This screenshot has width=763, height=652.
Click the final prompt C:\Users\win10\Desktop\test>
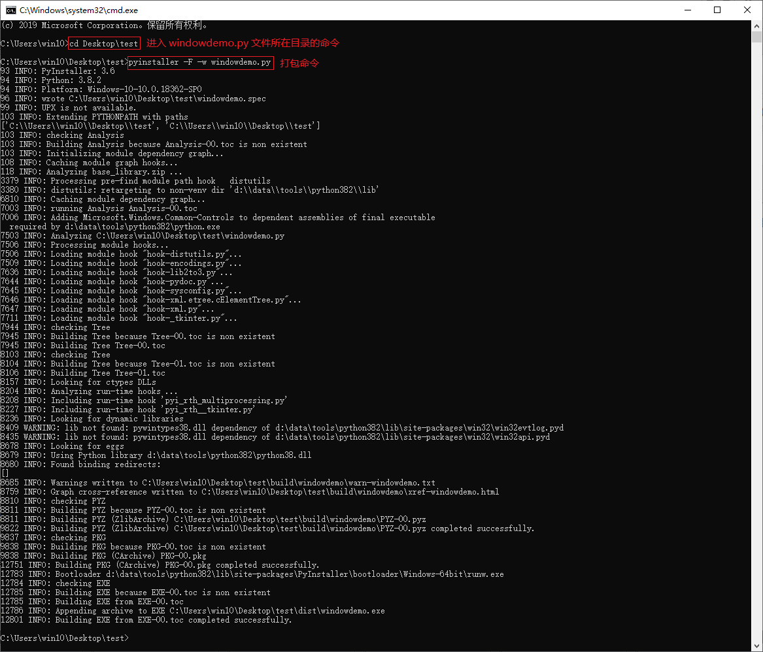click(65, 638)
